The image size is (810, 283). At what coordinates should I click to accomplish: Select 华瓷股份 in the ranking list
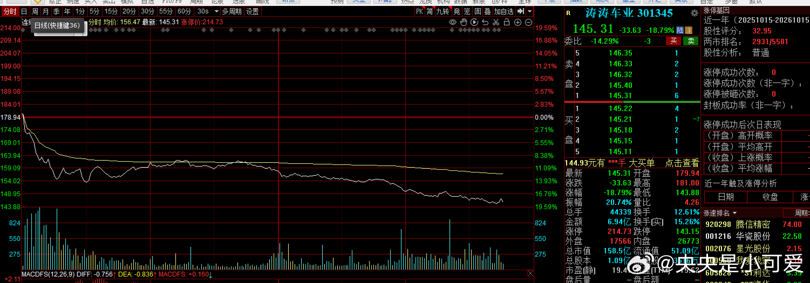(x=753, y=236)
